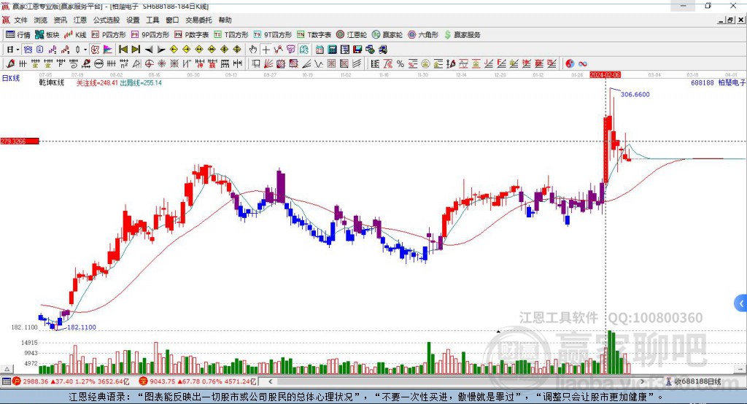Open the calendar date icon
747x404 pixels.
coord(320,50)
